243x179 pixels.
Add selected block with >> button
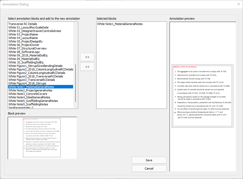pos(87,57)
